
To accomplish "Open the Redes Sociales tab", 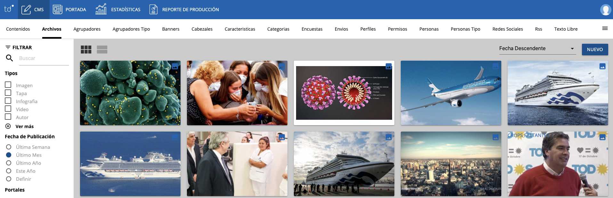I will pos(507,29).
